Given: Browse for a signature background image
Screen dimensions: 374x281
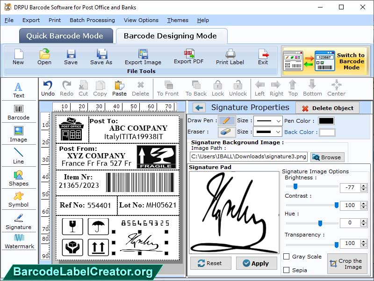Looking at the screenshot, I should coord(327,157).
